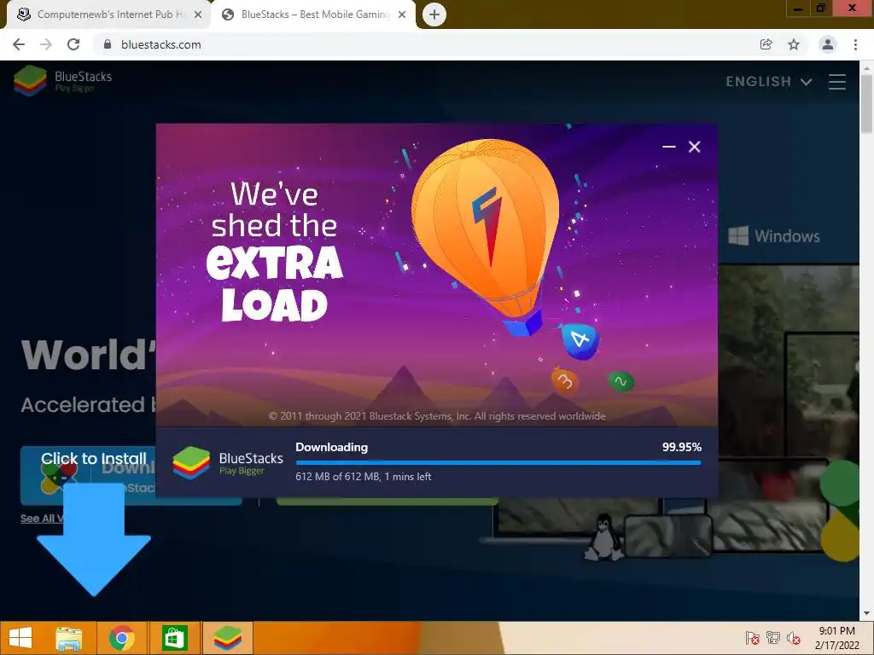Open volume tray icon

tap(794, 638)
